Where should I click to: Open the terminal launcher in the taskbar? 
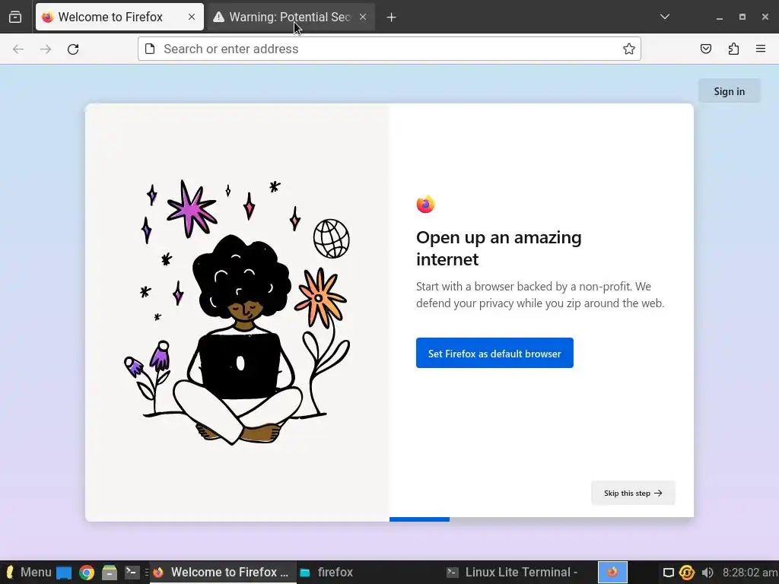pos(132,573)
